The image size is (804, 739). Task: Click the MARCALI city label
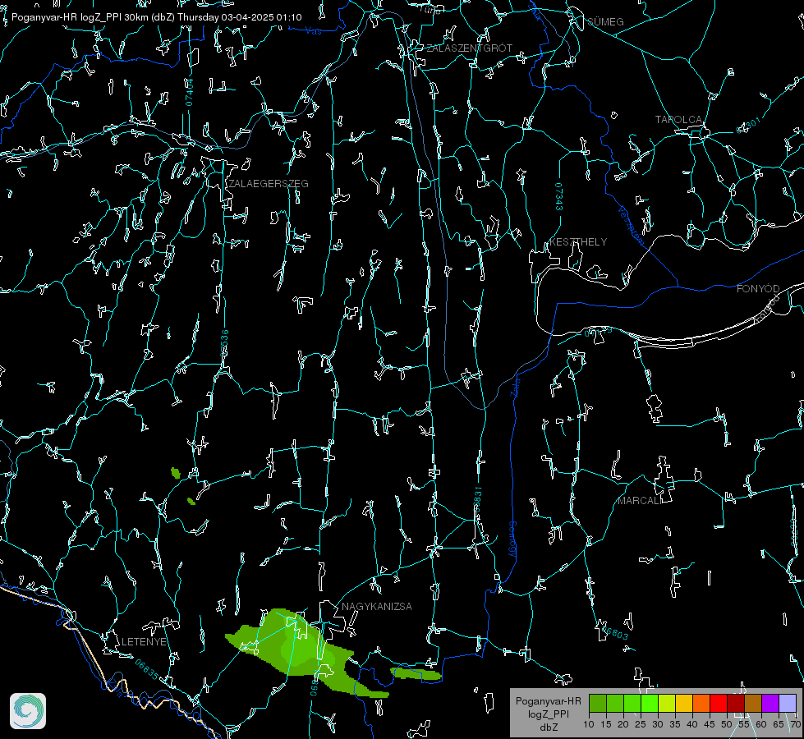[639, 501]
